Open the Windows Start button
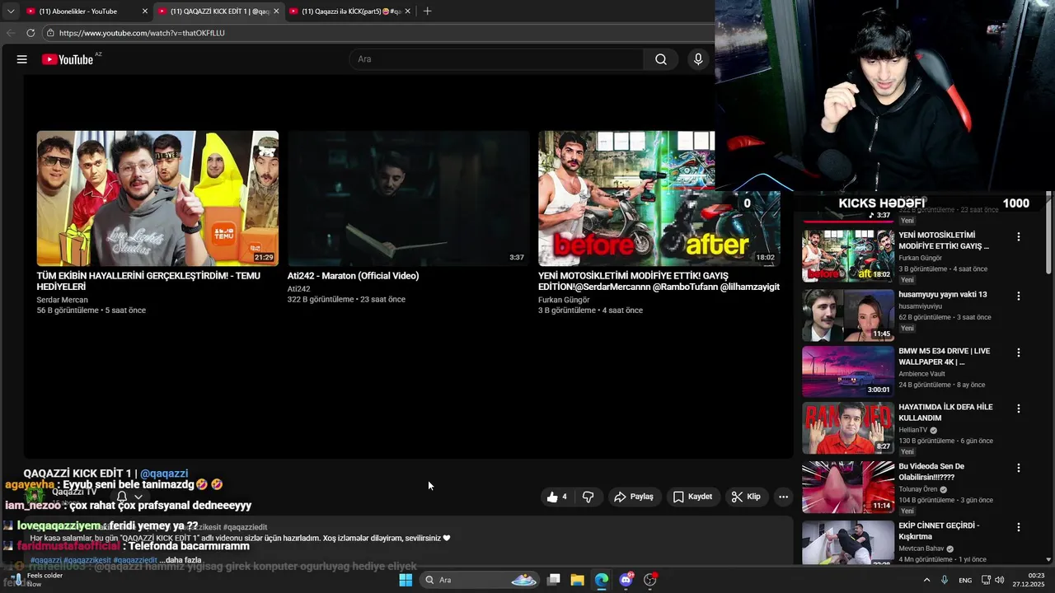 pyautogui.click(x=406, y=580)
